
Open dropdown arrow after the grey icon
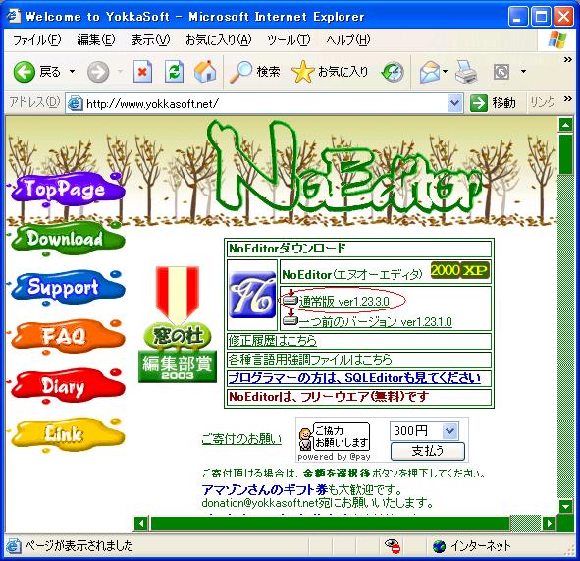(523, 71)
